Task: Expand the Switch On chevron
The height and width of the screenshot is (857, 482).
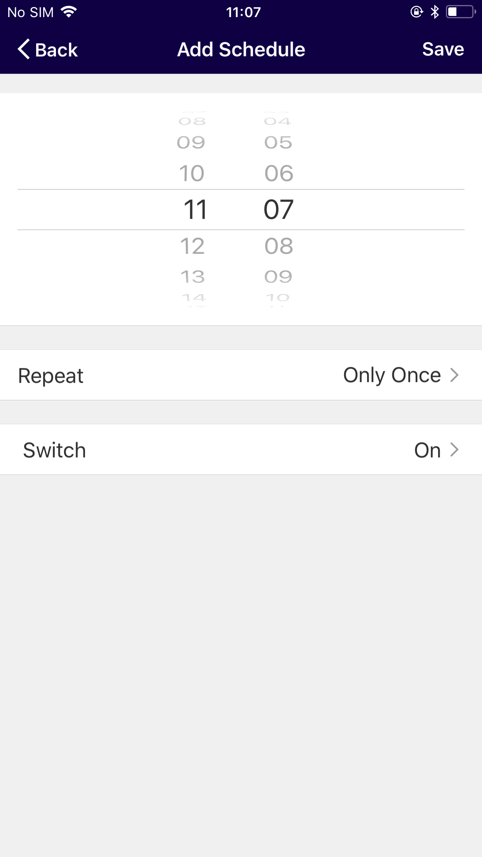Action: (x=454, y=450)
